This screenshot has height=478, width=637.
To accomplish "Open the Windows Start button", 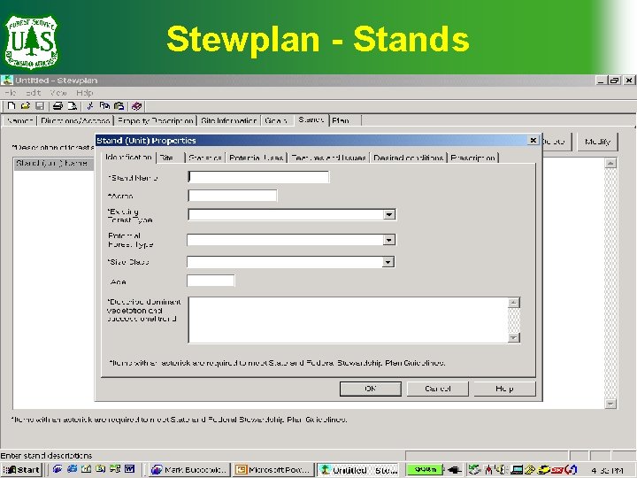I will pyautogui.click(x=22, y=470).
